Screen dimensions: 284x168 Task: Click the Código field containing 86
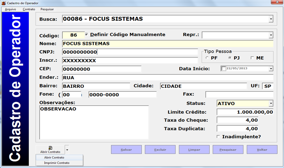pyautogui.click(x=74, y=35)
